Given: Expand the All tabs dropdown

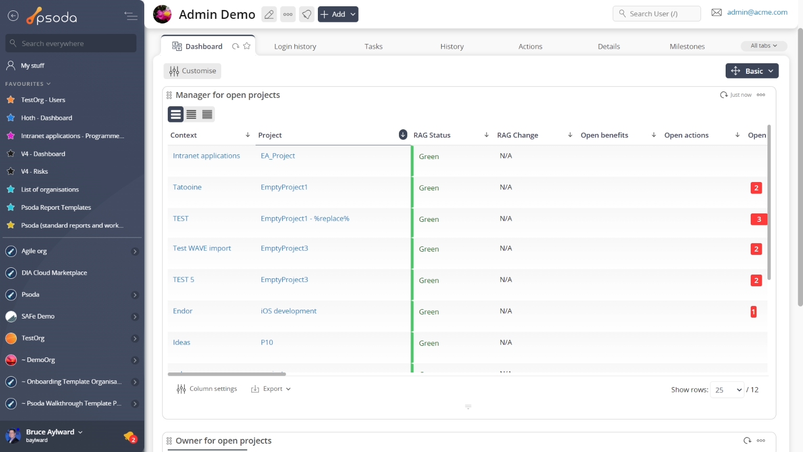Looking at the screenshot, I should 764,46.
